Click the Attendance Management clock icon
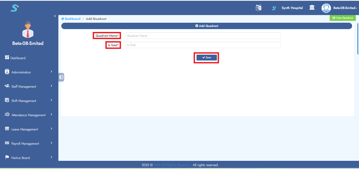 pyautogui.click(x=7, y=115)
